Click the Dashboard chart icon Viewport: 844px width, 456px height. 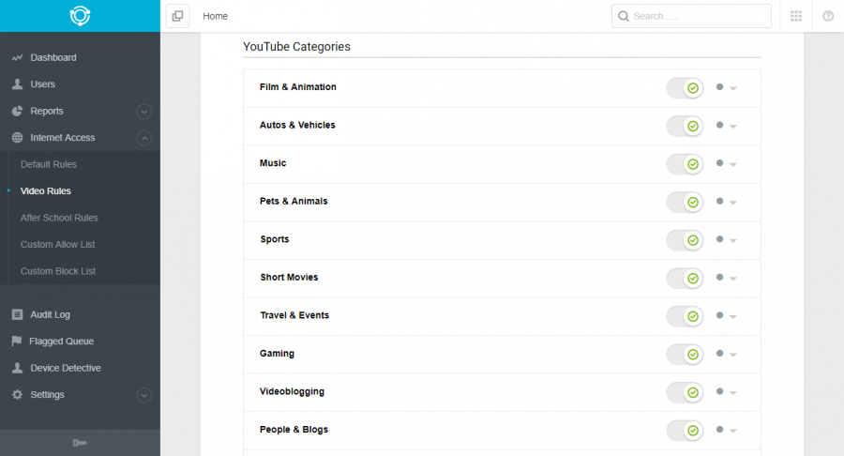(17, 57)
